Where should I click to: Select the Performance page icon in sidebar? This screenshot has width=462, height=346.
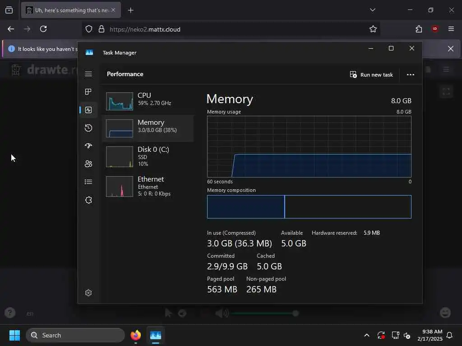pyautogui.click(x=88, y=110)
